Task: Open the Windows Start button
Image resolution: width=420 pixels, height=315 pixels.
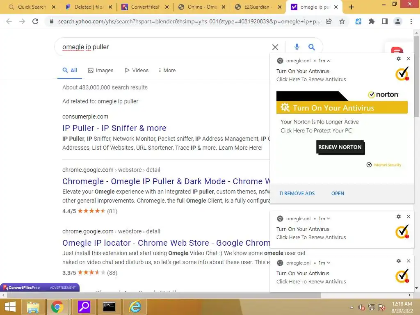Action: click(10, 307)
